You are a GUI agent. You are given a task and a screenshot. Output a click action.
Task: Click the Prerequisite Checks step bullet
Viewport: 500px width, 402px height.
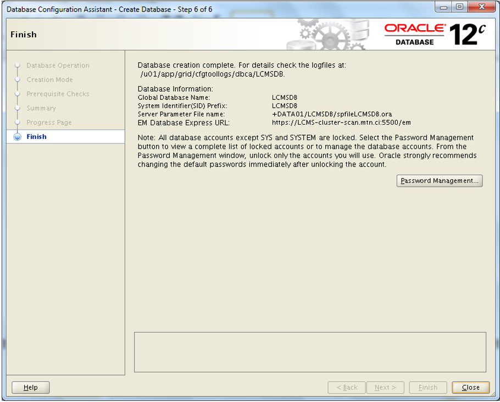18,94
